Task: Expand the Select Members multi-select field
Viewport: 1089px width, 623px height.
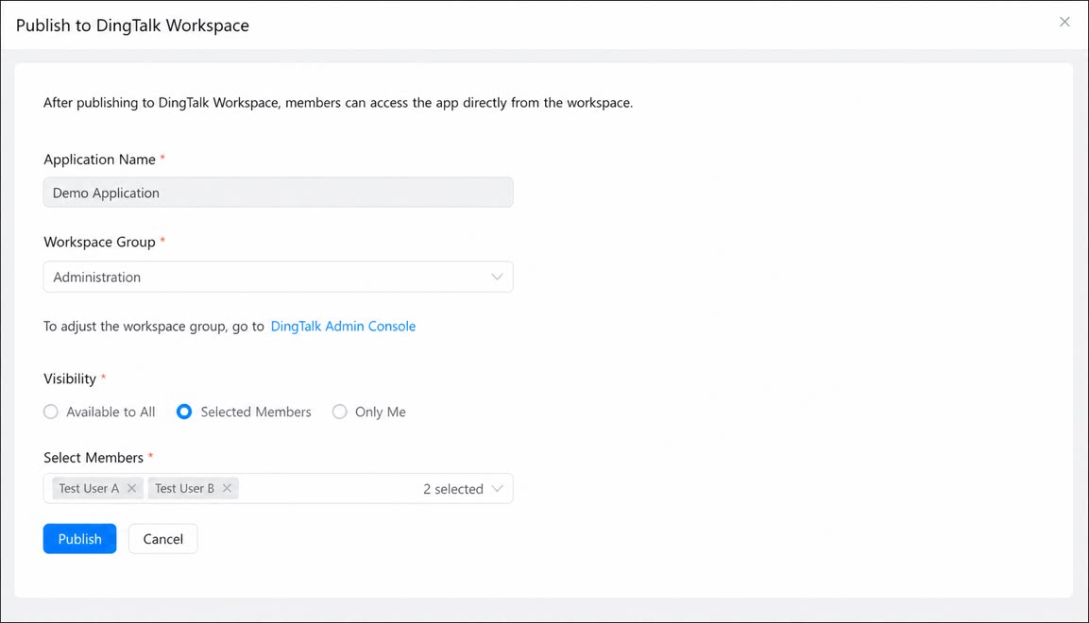Action: point(278,488)
